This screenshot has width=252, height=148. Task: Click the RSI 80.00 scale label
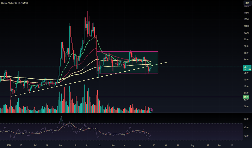click(x=246, y=119)
